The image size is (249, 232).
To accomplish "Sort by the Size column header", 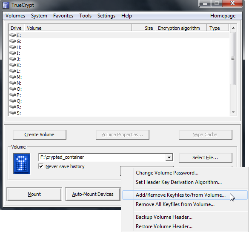I will [143, 28].
